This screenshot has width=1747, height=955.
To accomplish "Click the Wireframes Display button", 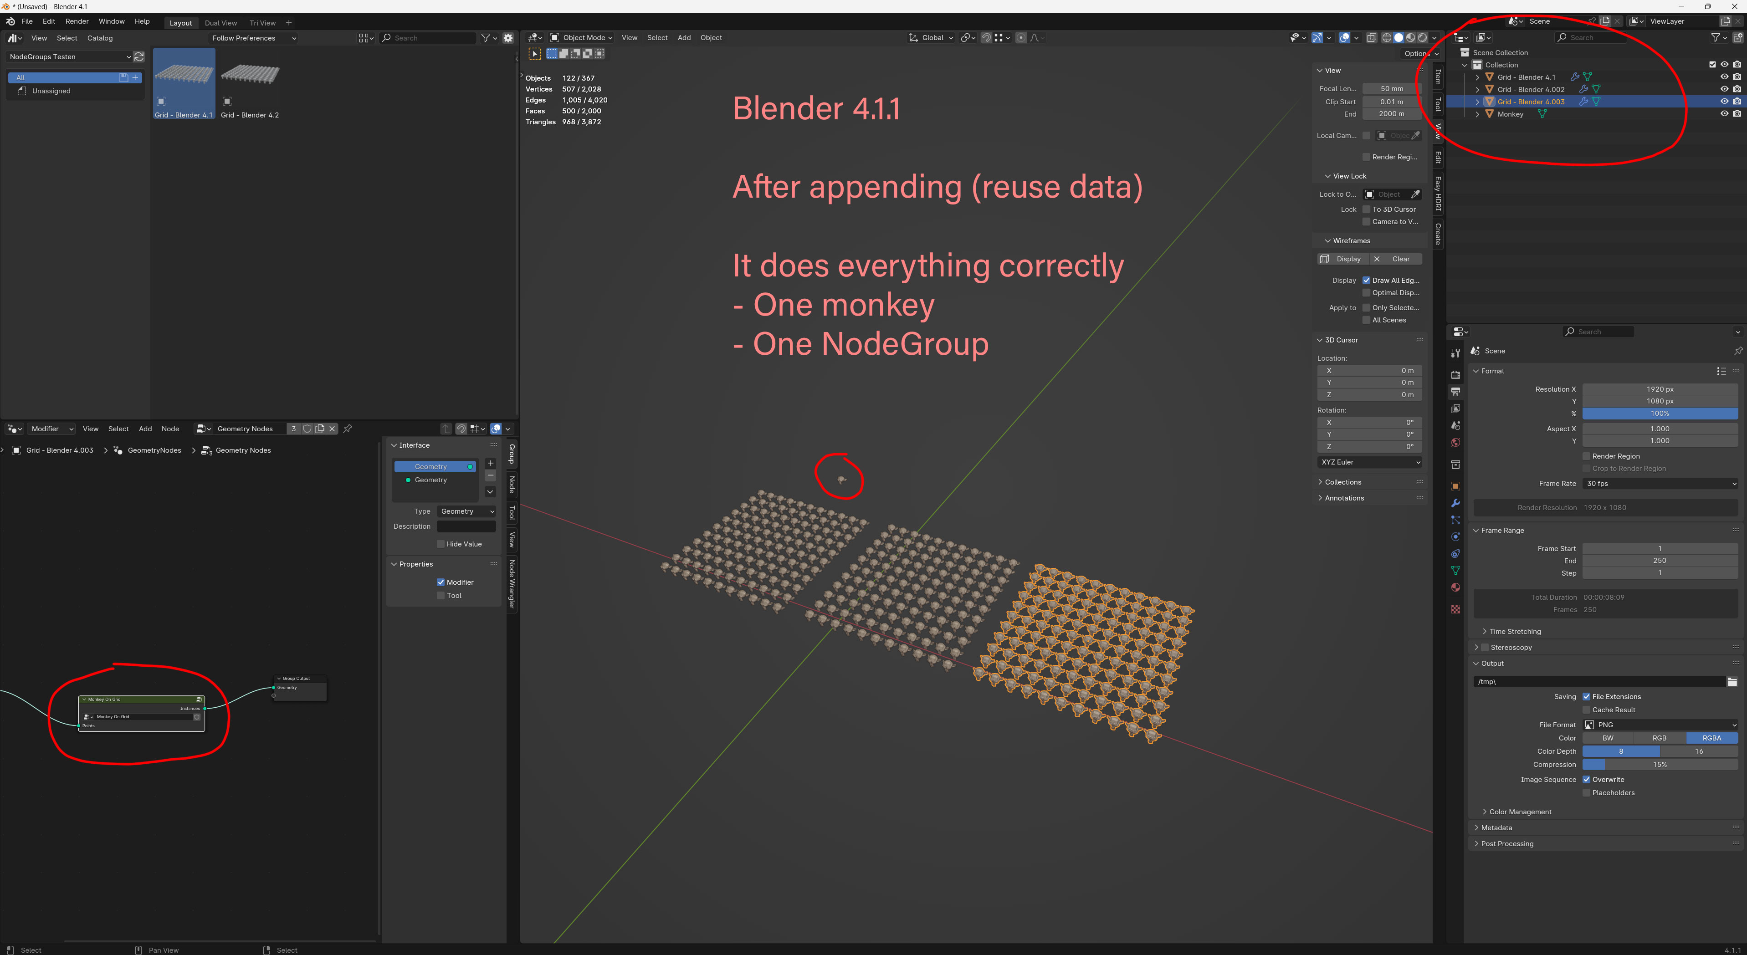I will (1343, 259).
